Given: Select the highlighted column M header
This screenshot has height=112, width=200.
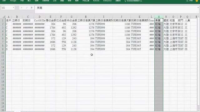Looking at the screenshot, I should [159, 17].
